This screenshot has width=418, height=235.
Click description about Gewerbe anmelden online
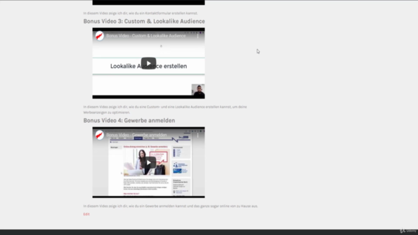pyautogui.click(x=170, y=206)
